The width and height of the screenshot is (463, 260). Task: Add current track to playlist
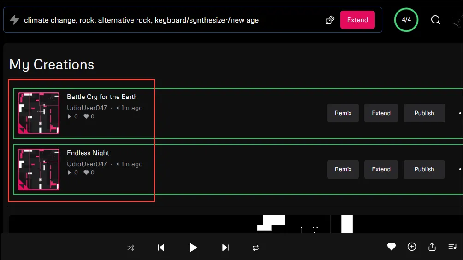(412, 247)
